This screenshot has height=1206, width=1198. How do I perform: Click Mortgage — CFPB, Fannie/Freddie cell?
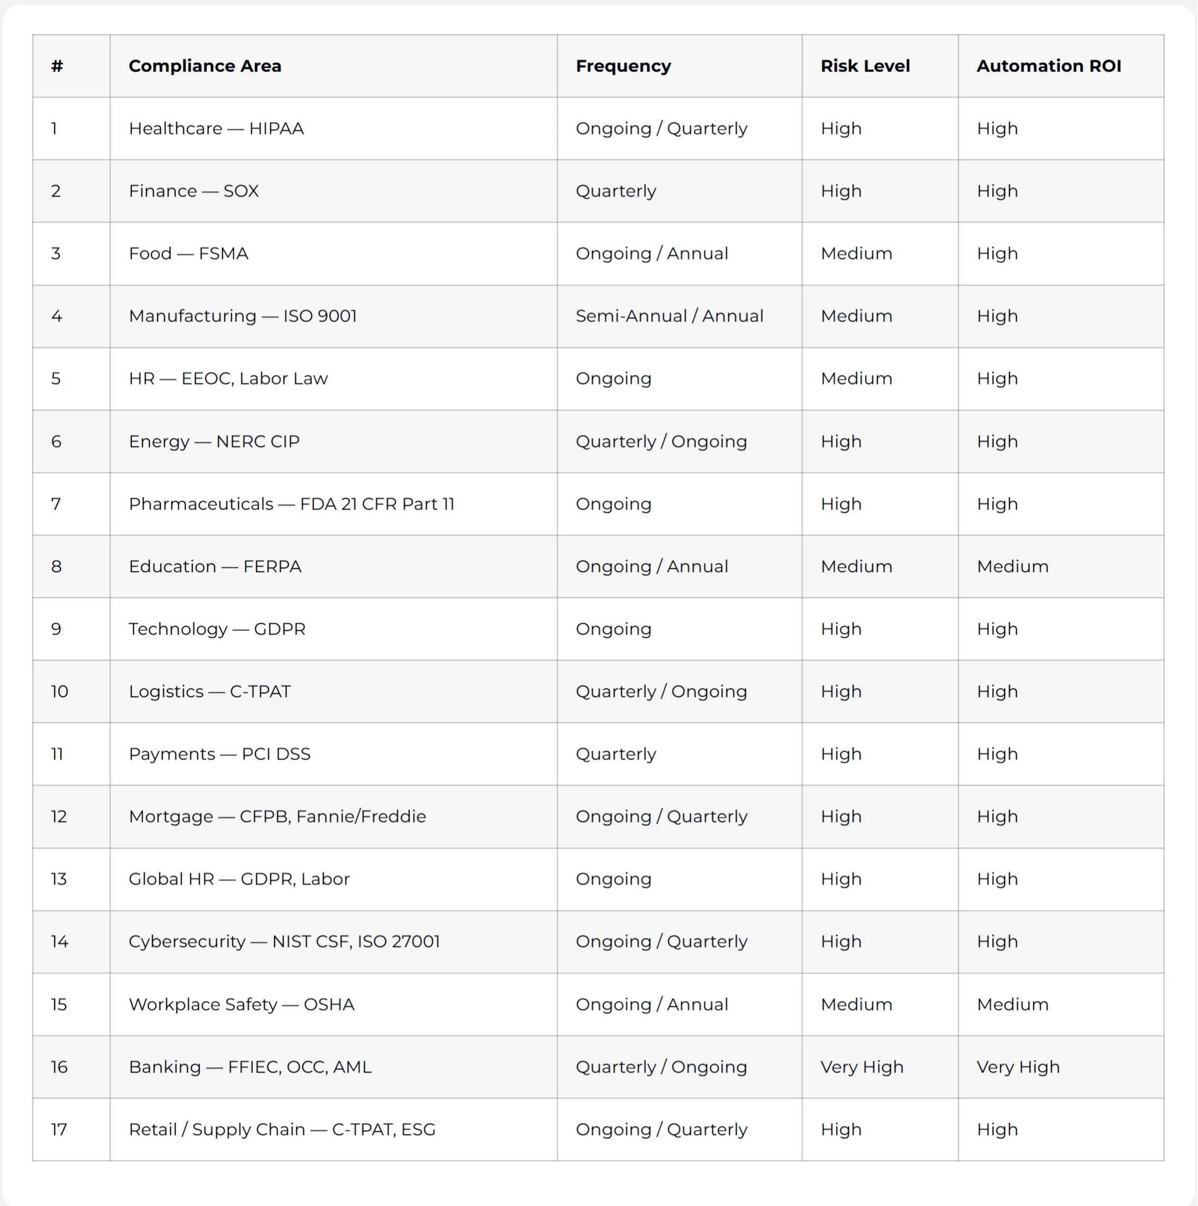[x=277, y=816]
